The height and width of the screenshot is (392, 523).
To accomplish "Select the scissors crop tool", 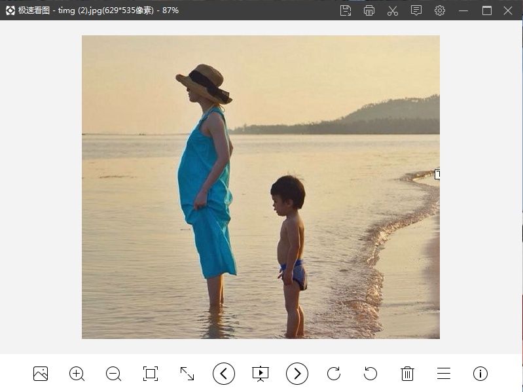I will [393, 10].
